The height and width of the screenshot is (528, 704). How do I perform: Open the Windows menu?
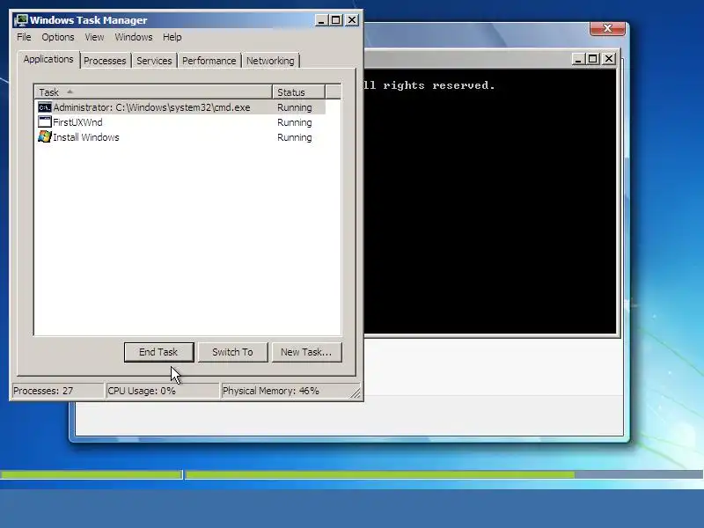[134, 37]
